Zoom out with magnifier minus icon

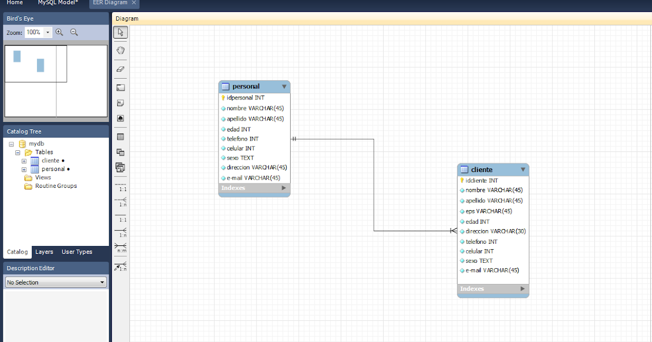74,32
